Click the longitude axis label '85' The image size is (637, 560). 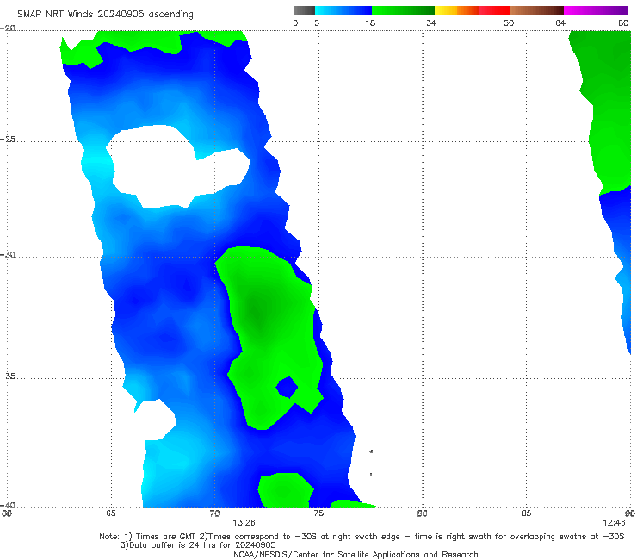tap(526, 513)
